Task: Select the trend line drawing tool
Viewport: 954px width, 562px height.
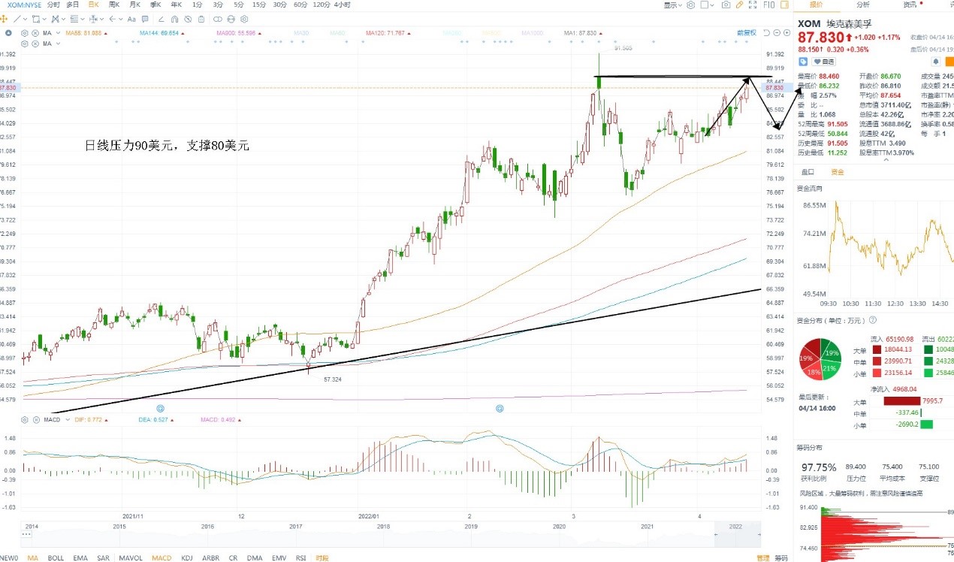Action: click(x=17, y=19)
